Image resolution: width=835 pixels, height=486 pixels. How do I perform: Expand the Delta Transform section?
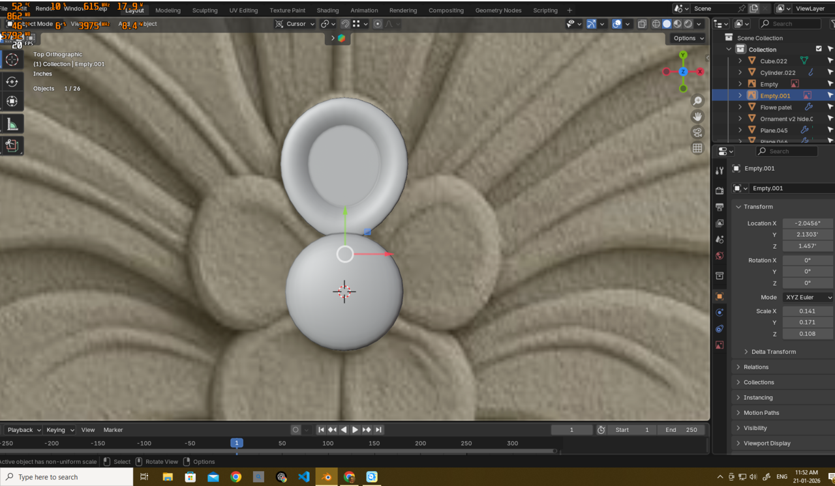773,352
